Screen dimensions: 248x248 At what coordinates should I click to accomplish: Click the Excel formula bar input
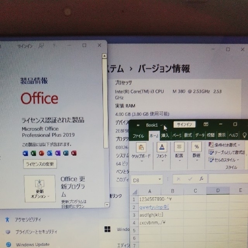pos(228,179)
